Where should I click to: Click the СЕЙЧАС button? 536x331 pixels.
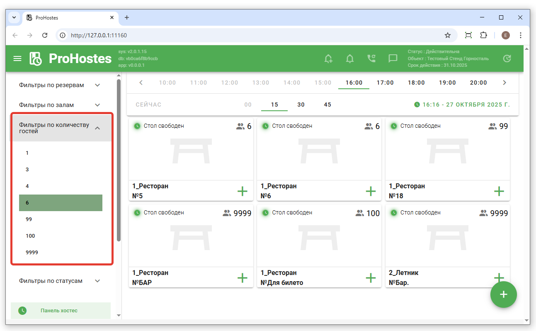(x=148, y=105)
